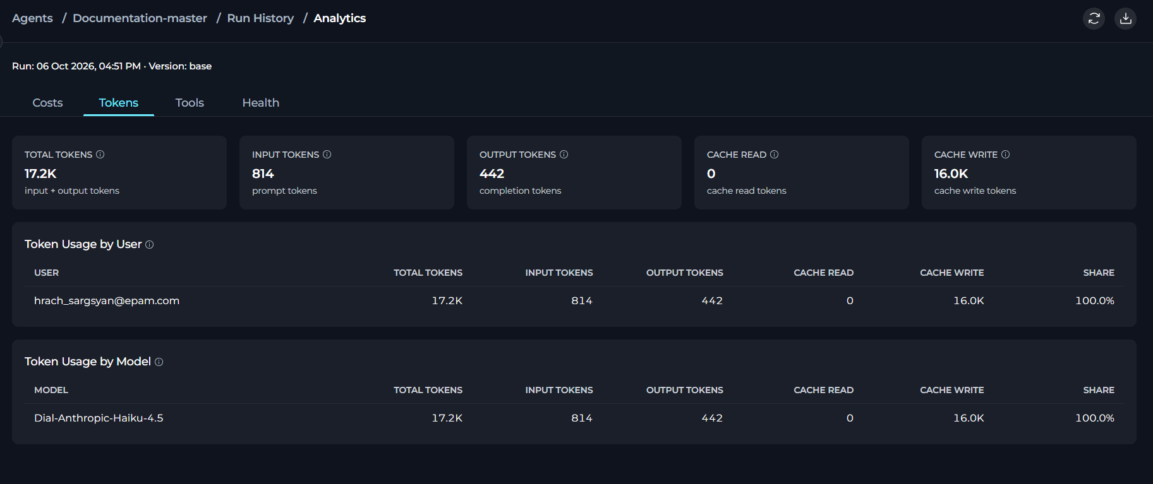This screenshot has height=484, width=1153.
Task: Click CACHE WRITE header in model table
Action: [952, 390]
